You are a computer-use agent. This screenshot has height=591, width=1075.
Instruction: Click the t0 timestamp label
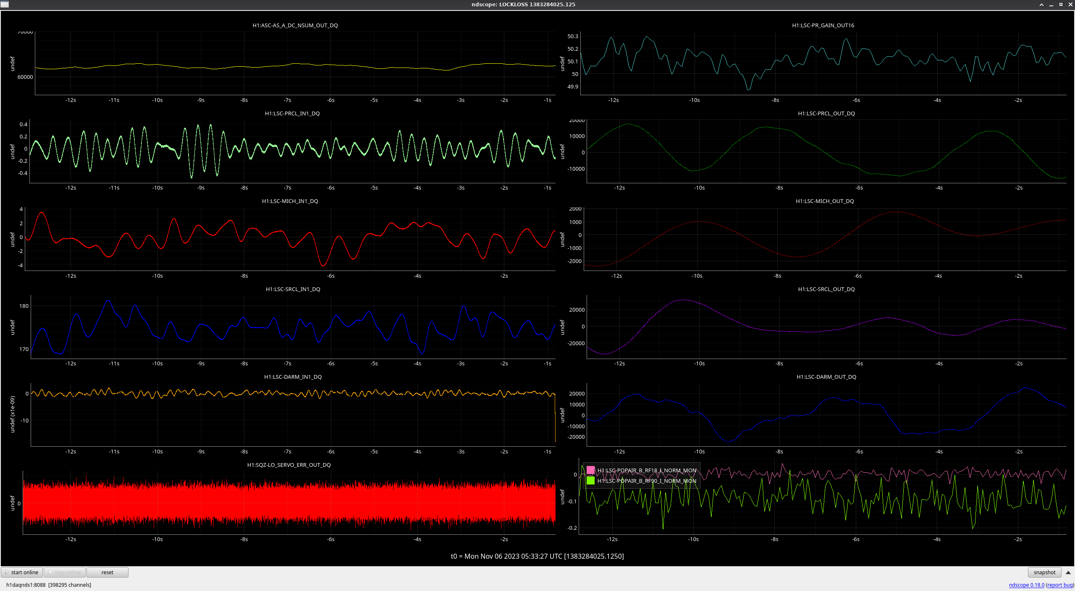click(537, 556)
